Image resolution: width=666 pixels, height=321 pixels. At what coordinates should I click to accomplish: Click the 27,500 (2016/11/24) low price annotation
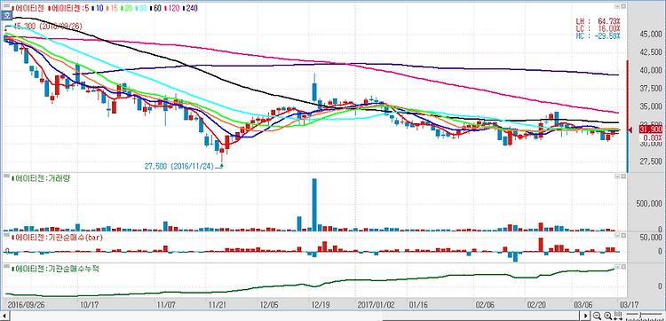pos(180,167)
